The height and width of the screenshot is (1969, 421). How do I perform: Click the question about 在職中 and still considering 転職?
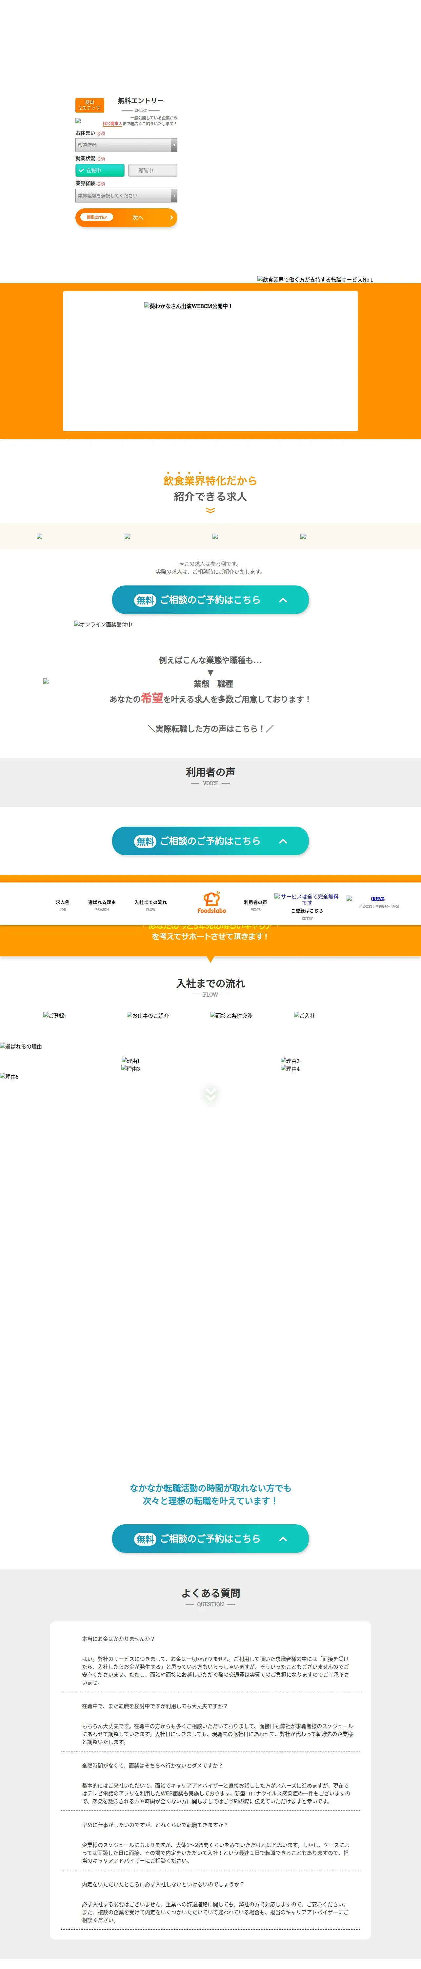coord(154,1706)
